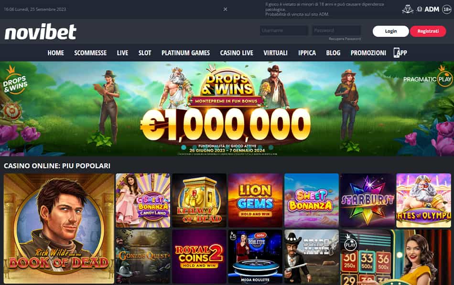Click Recupera Password link
Viewport: 454px width, 285px height.
345,39
